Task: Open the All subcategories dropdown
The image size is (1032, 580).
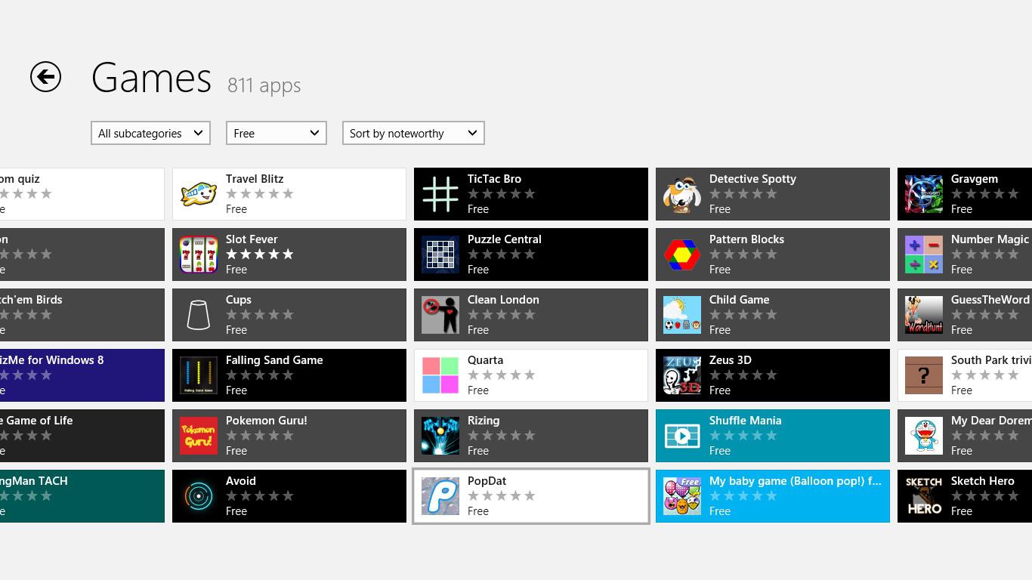Action: 150,133
